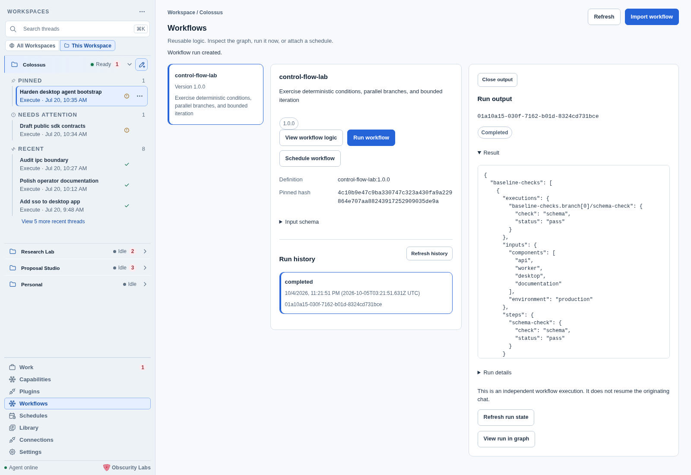Click the Run workflow button
Screen dimensions: 691x475
(x=371, y=138)
